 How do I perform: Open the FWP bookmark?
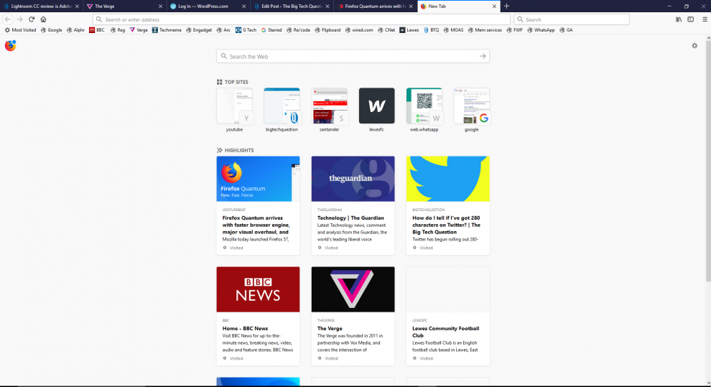tap(515, 30)
